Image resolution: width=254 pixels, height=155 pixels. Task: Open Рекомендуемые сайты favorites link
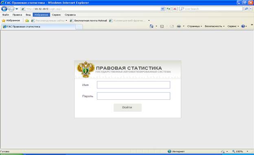49,21
